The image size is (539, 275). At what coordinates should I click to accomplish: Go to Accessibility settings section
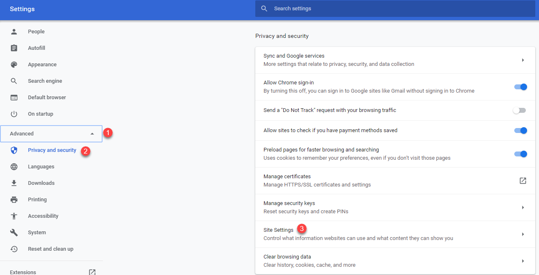point(43,216)
